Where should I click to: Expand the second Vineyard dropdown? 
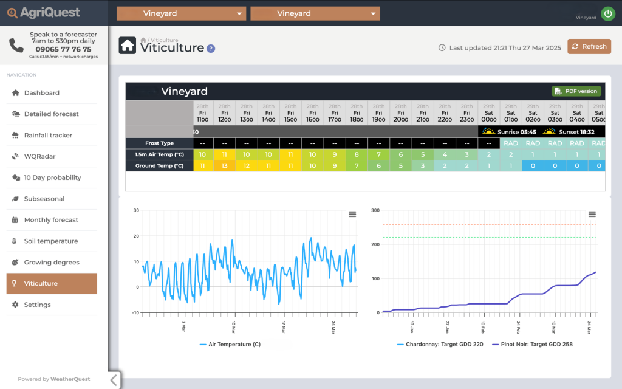point(315,13)
